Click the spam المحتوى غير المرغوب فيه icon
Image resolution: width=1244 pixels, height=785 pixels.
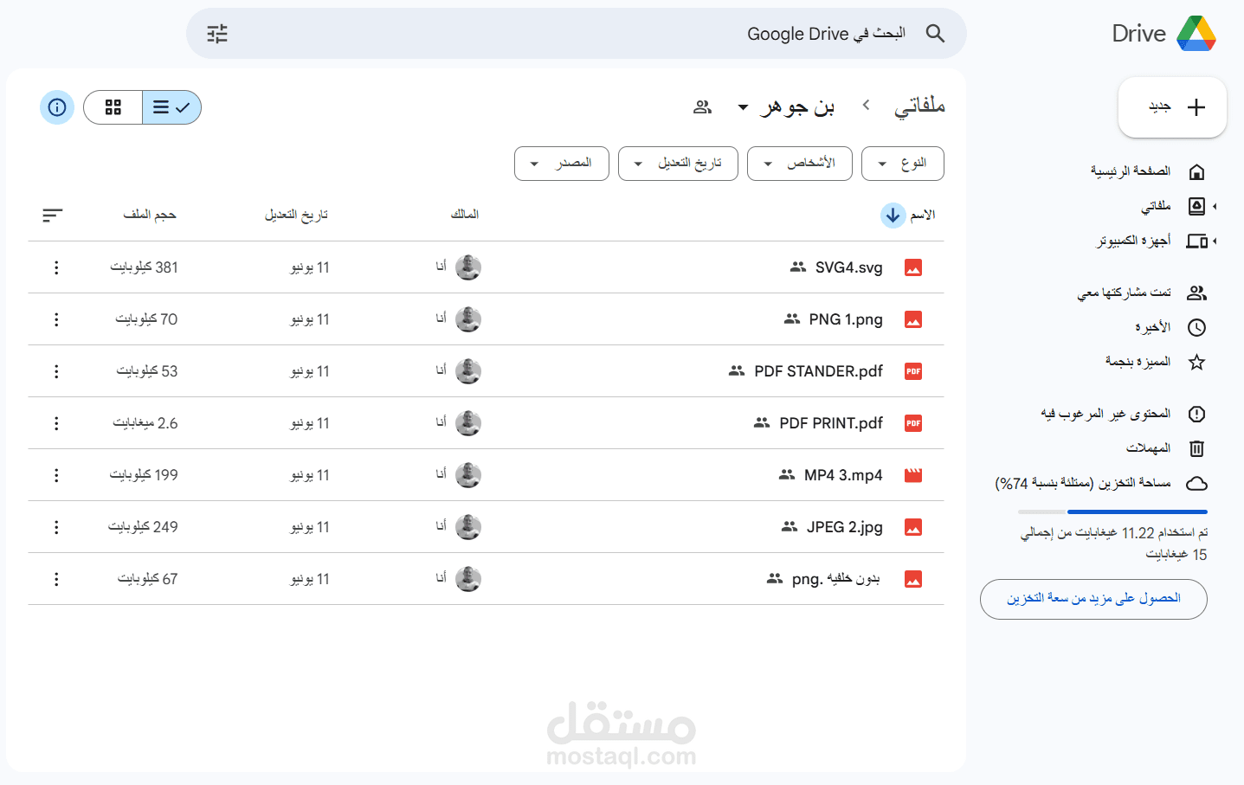pyautogui.click(x=1196, y=414)
